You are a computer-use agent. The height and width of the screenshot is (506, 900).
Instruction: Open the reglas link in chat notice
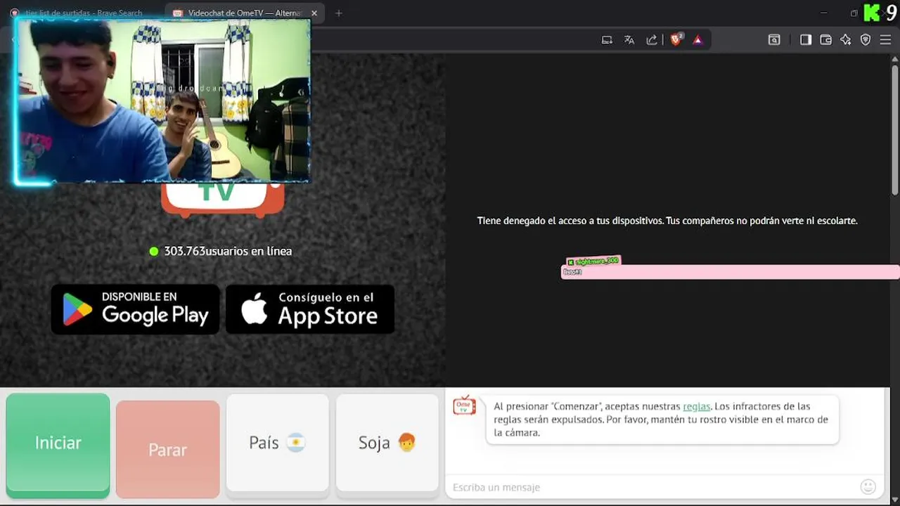696,406
